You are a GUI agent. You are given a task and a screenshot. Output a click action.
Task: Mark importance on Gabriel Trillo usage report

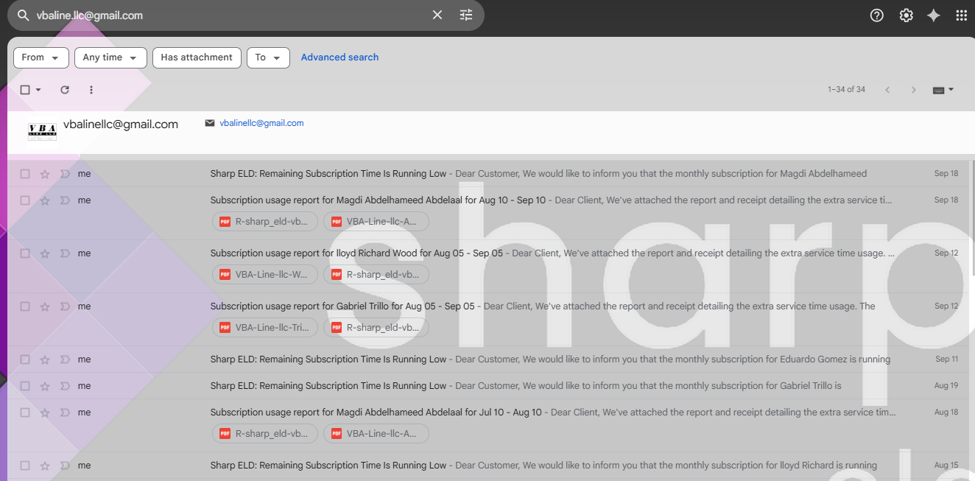coord(65,306)
